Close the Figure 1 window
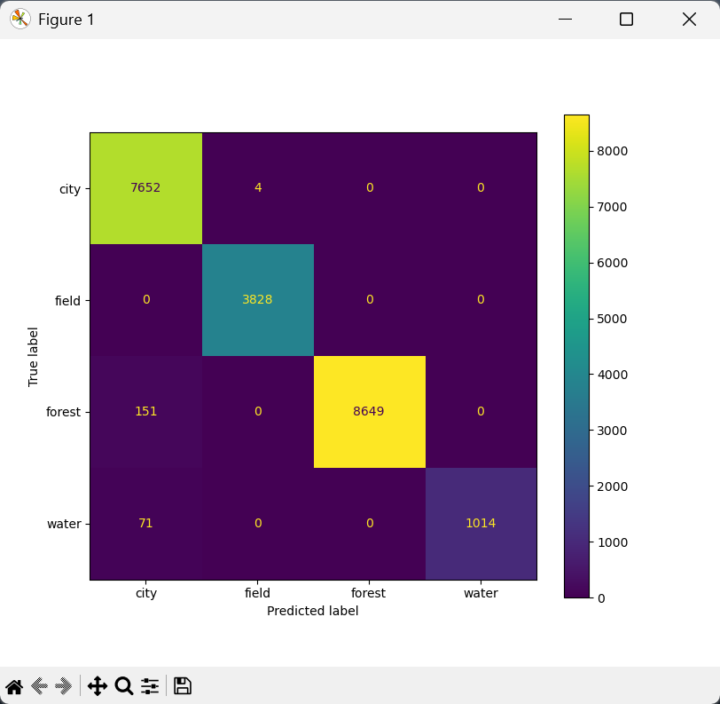The image size is (720, 704). point(689,19)
